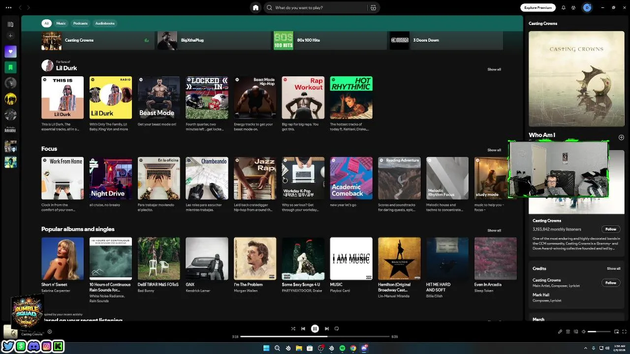
Task: Switch to Chrome in taskbar
Action: [353, 348]
